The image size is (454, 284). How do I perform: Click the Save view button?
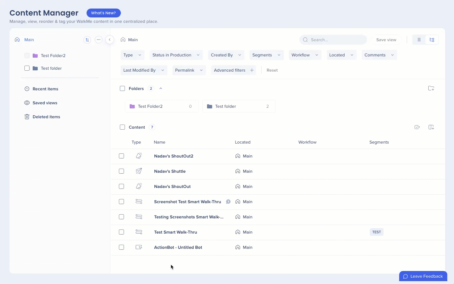tap(386, 40)
